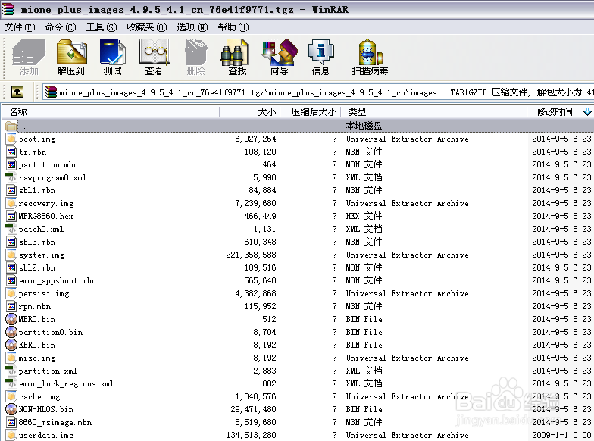Open the 收藏夹(O) menu
Image resolution: width=594 pixels, height=441 pixels.
pyautogui.click(x=147, y=27)
